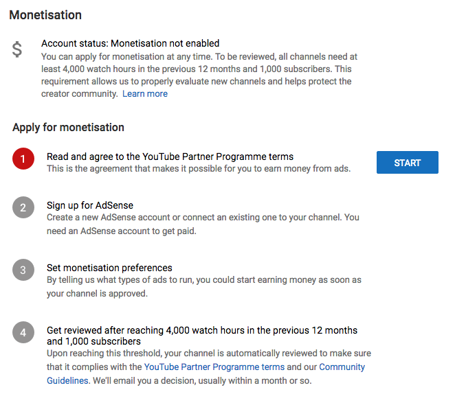466x403 pixels.
Task: Click 'You can apply for monetisation at any time' text
Action: pos(199,75)
